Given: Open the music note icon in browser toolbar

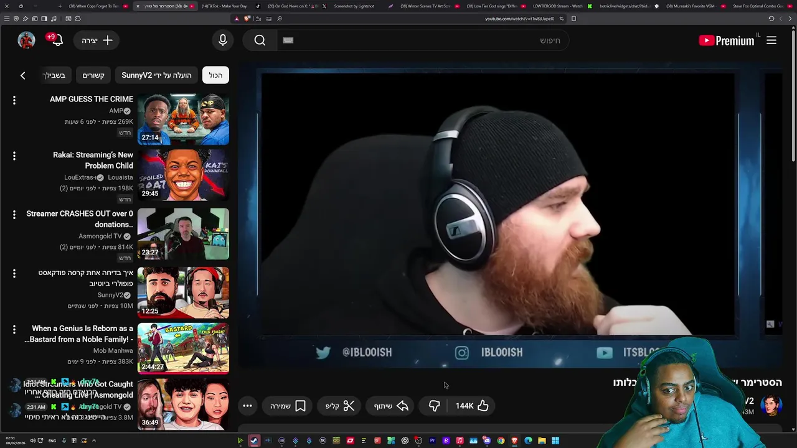Looking at the screenshot, I should pos(53,19).
